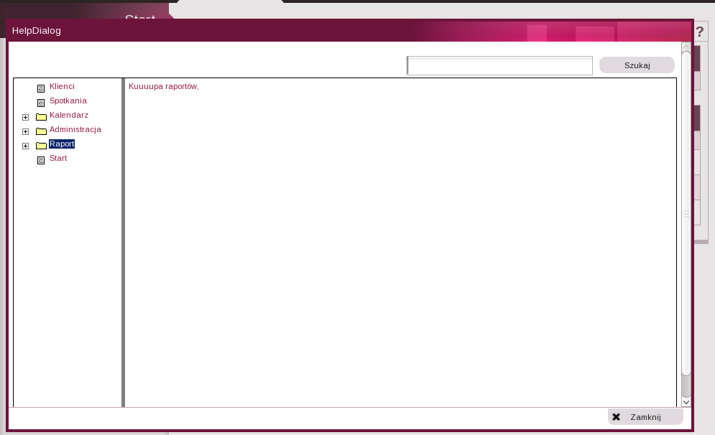The image size is (715, 435).
Task: Click the Start document icon in tree
Action: pyautogui.click(x=41, y=160)
